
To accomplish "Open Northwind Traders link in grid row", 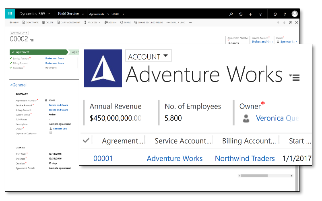I will pyautogui.click(x=245, y=158).
